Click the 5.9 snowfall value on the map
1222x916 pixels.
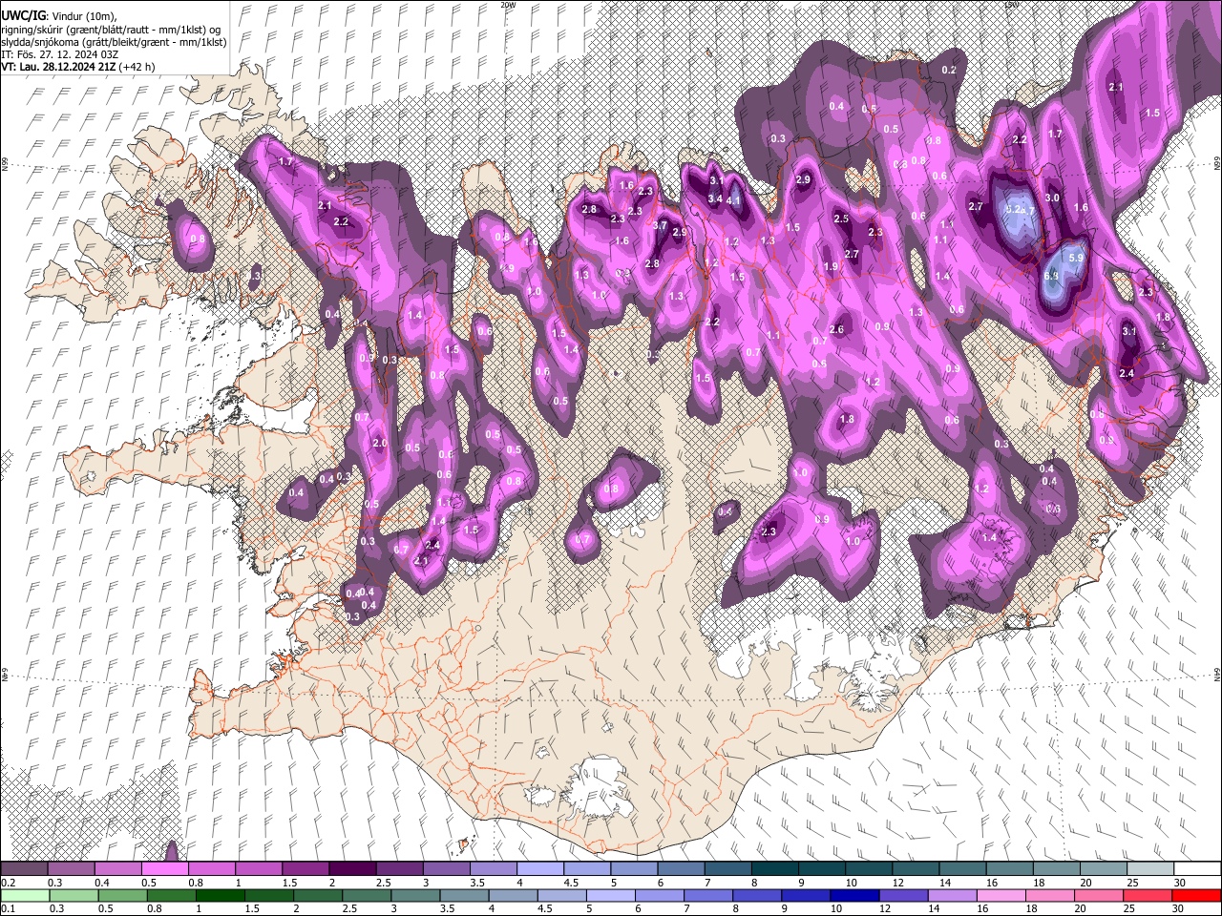coord(1077,258)
